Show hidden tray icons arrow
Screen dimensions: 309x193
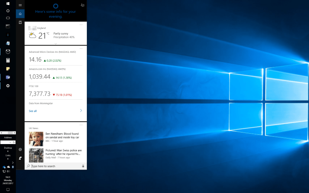point(13,163)
